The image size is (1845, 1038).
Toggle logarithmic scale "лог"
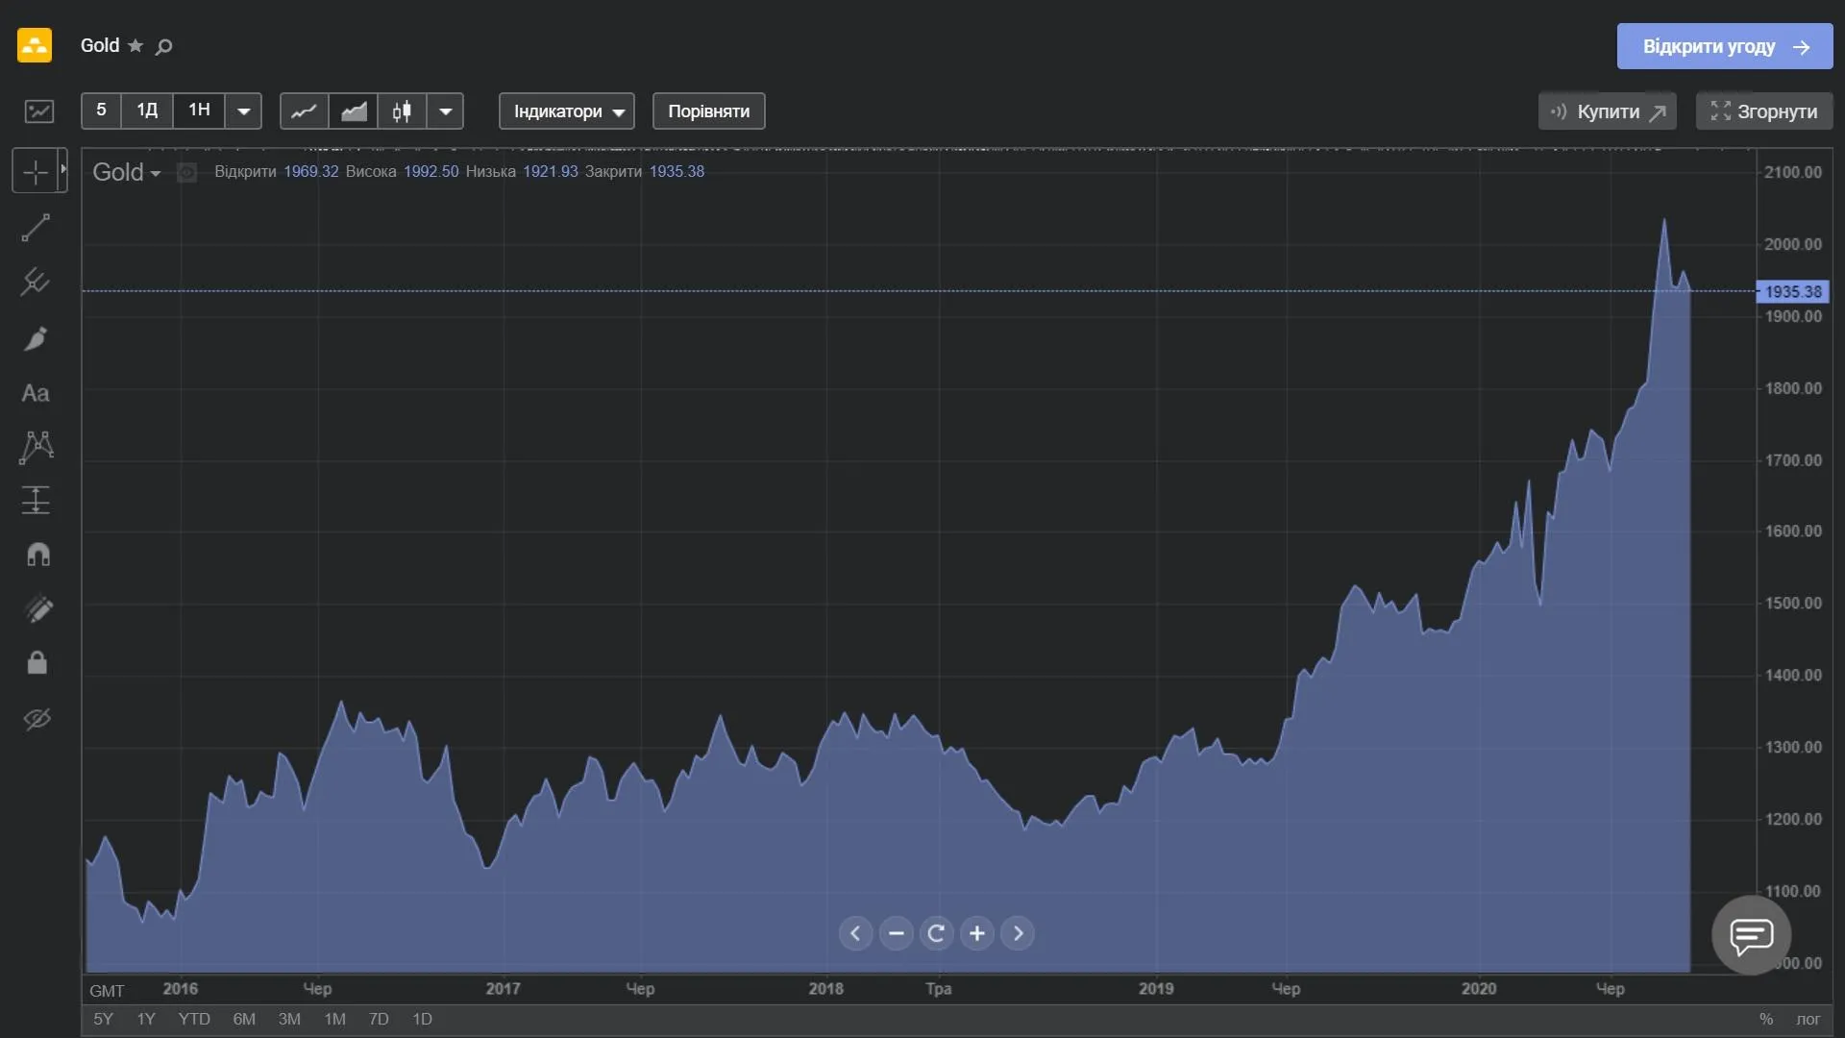tap(1808, 1019)
